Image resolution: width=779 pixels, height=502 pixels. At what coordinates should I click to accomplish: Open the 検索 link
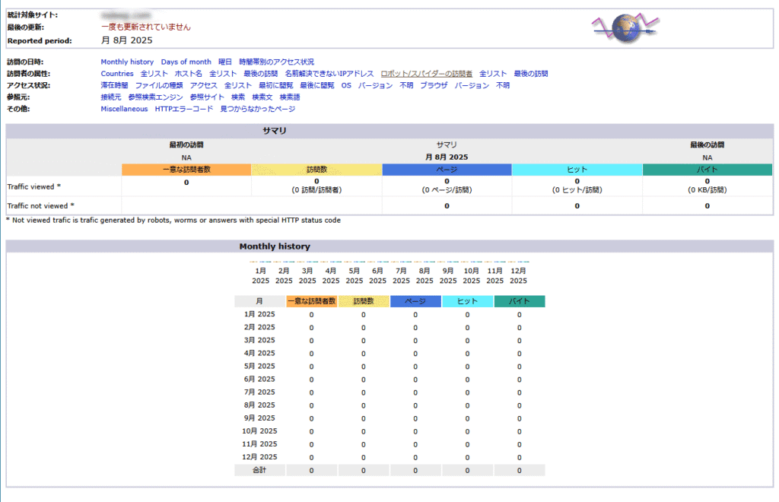[238, 97]
